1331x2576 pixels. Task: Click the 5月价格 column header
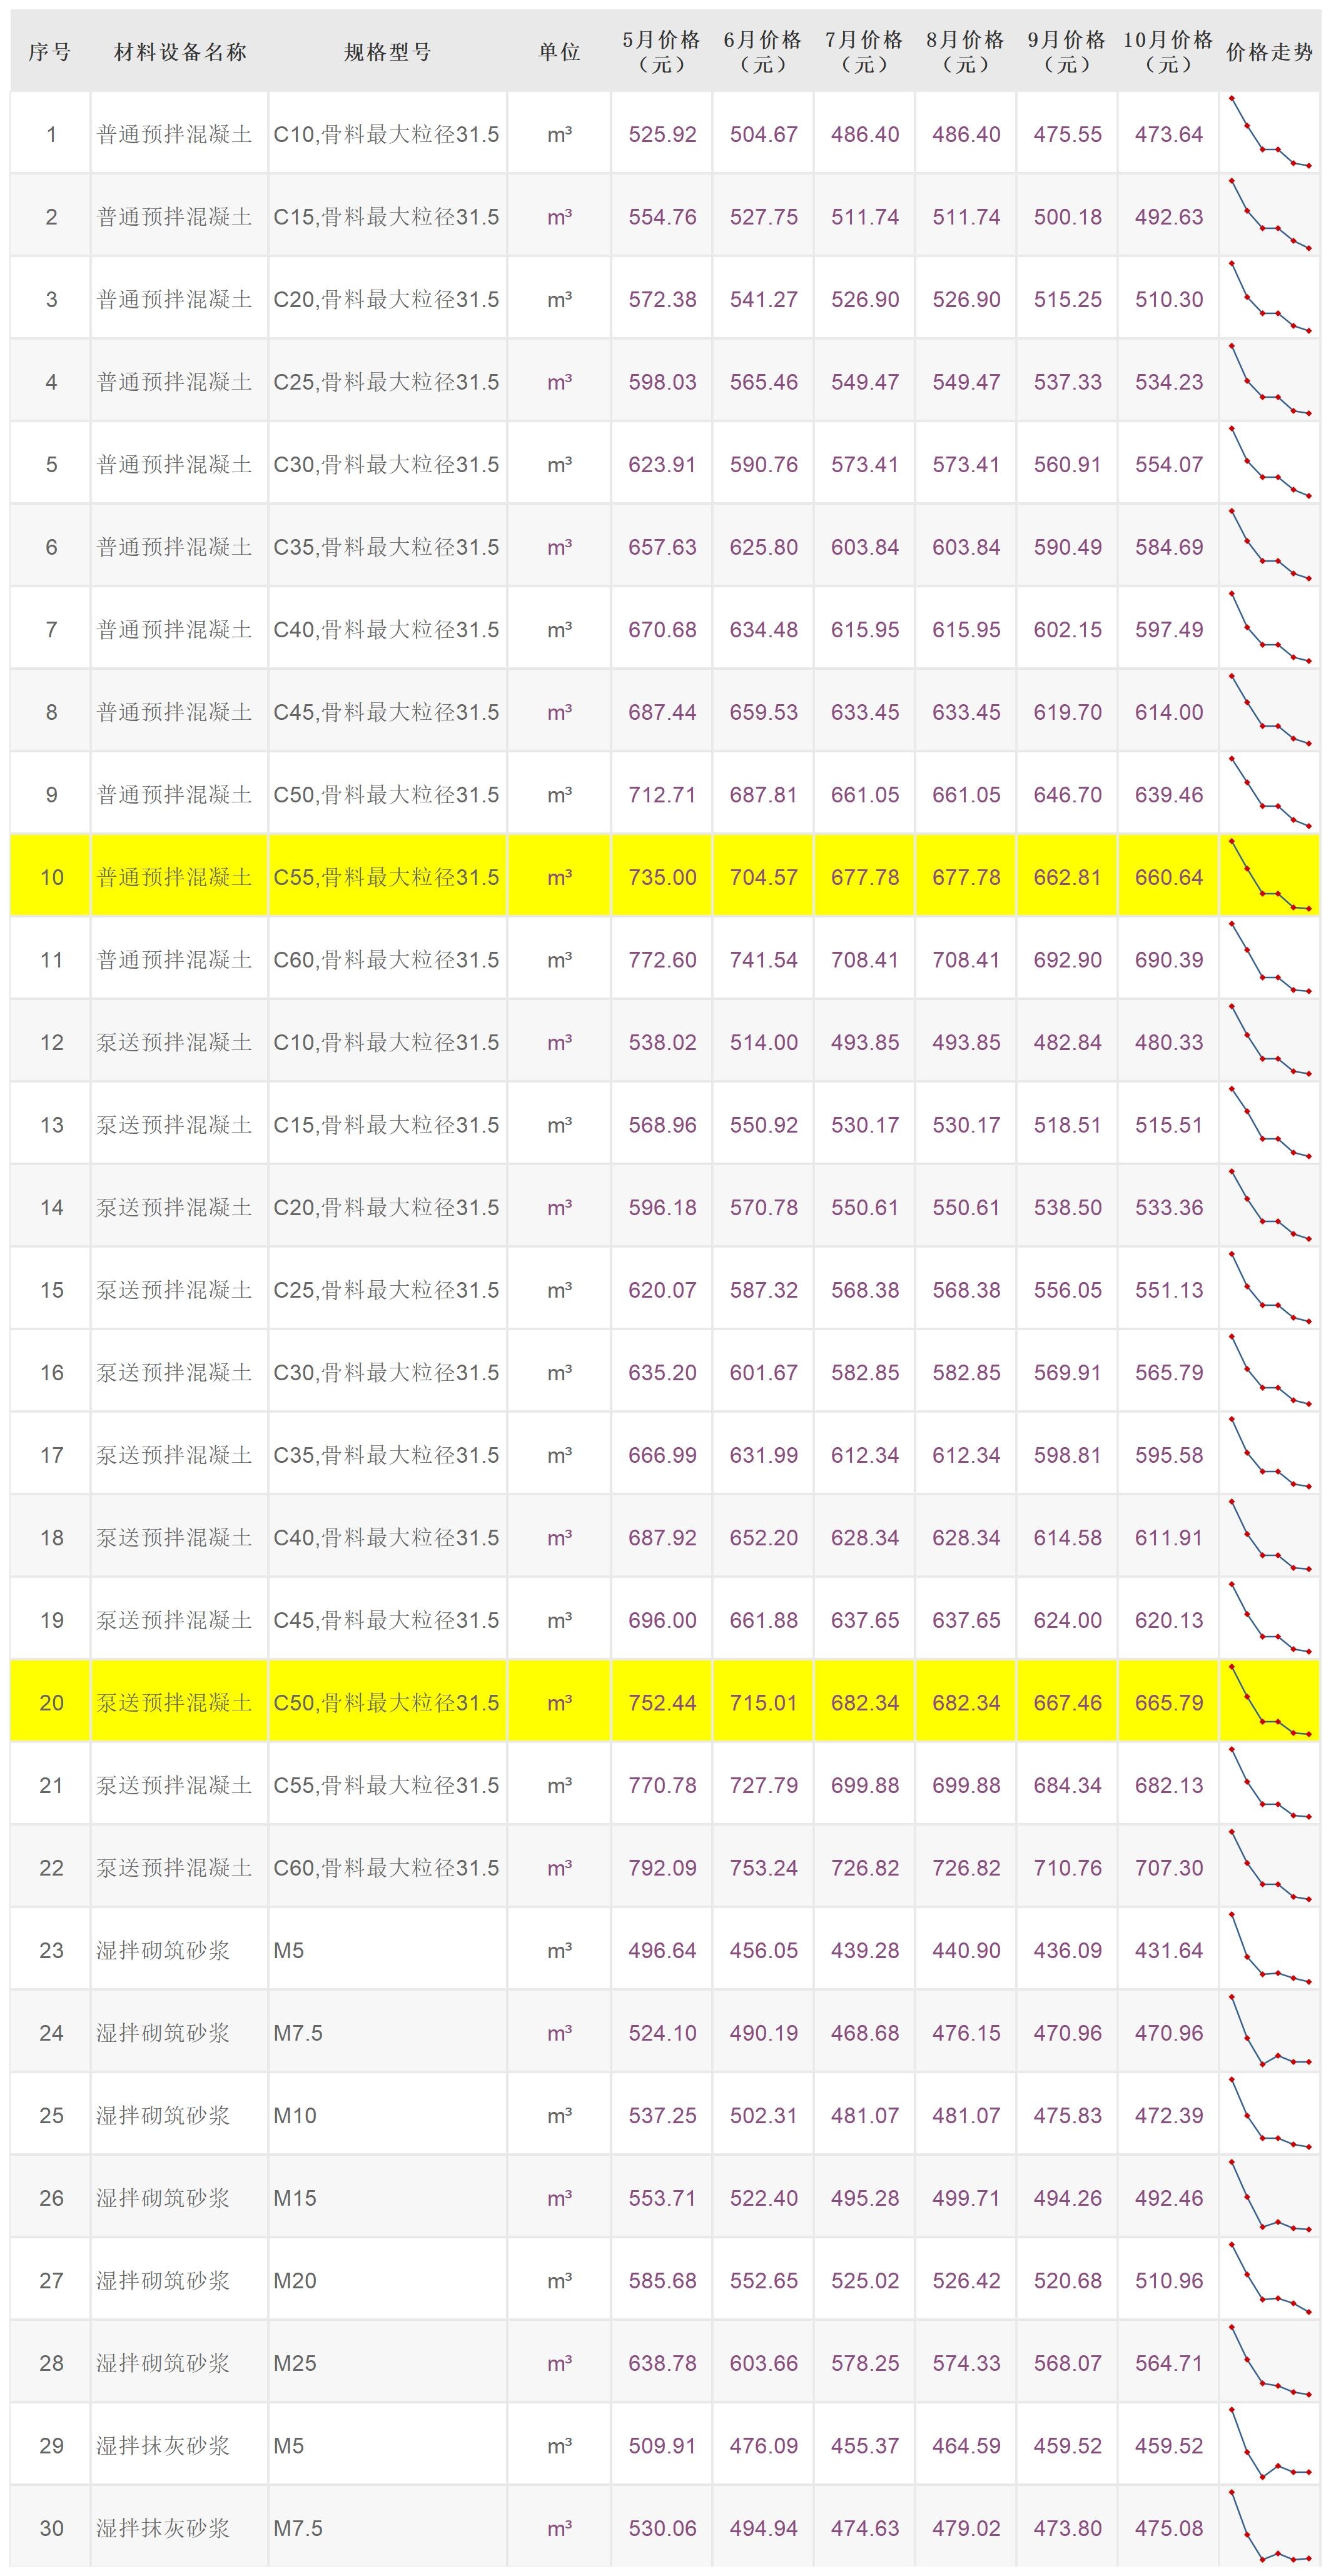[662, 52]
